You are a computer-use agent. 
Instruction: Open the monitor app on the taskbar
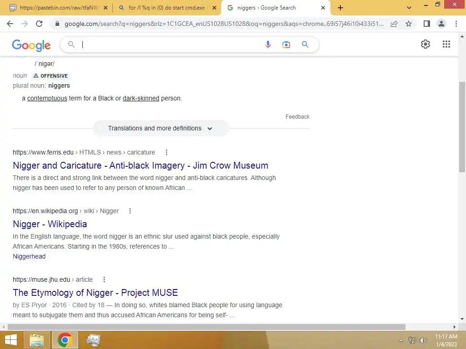93,340
